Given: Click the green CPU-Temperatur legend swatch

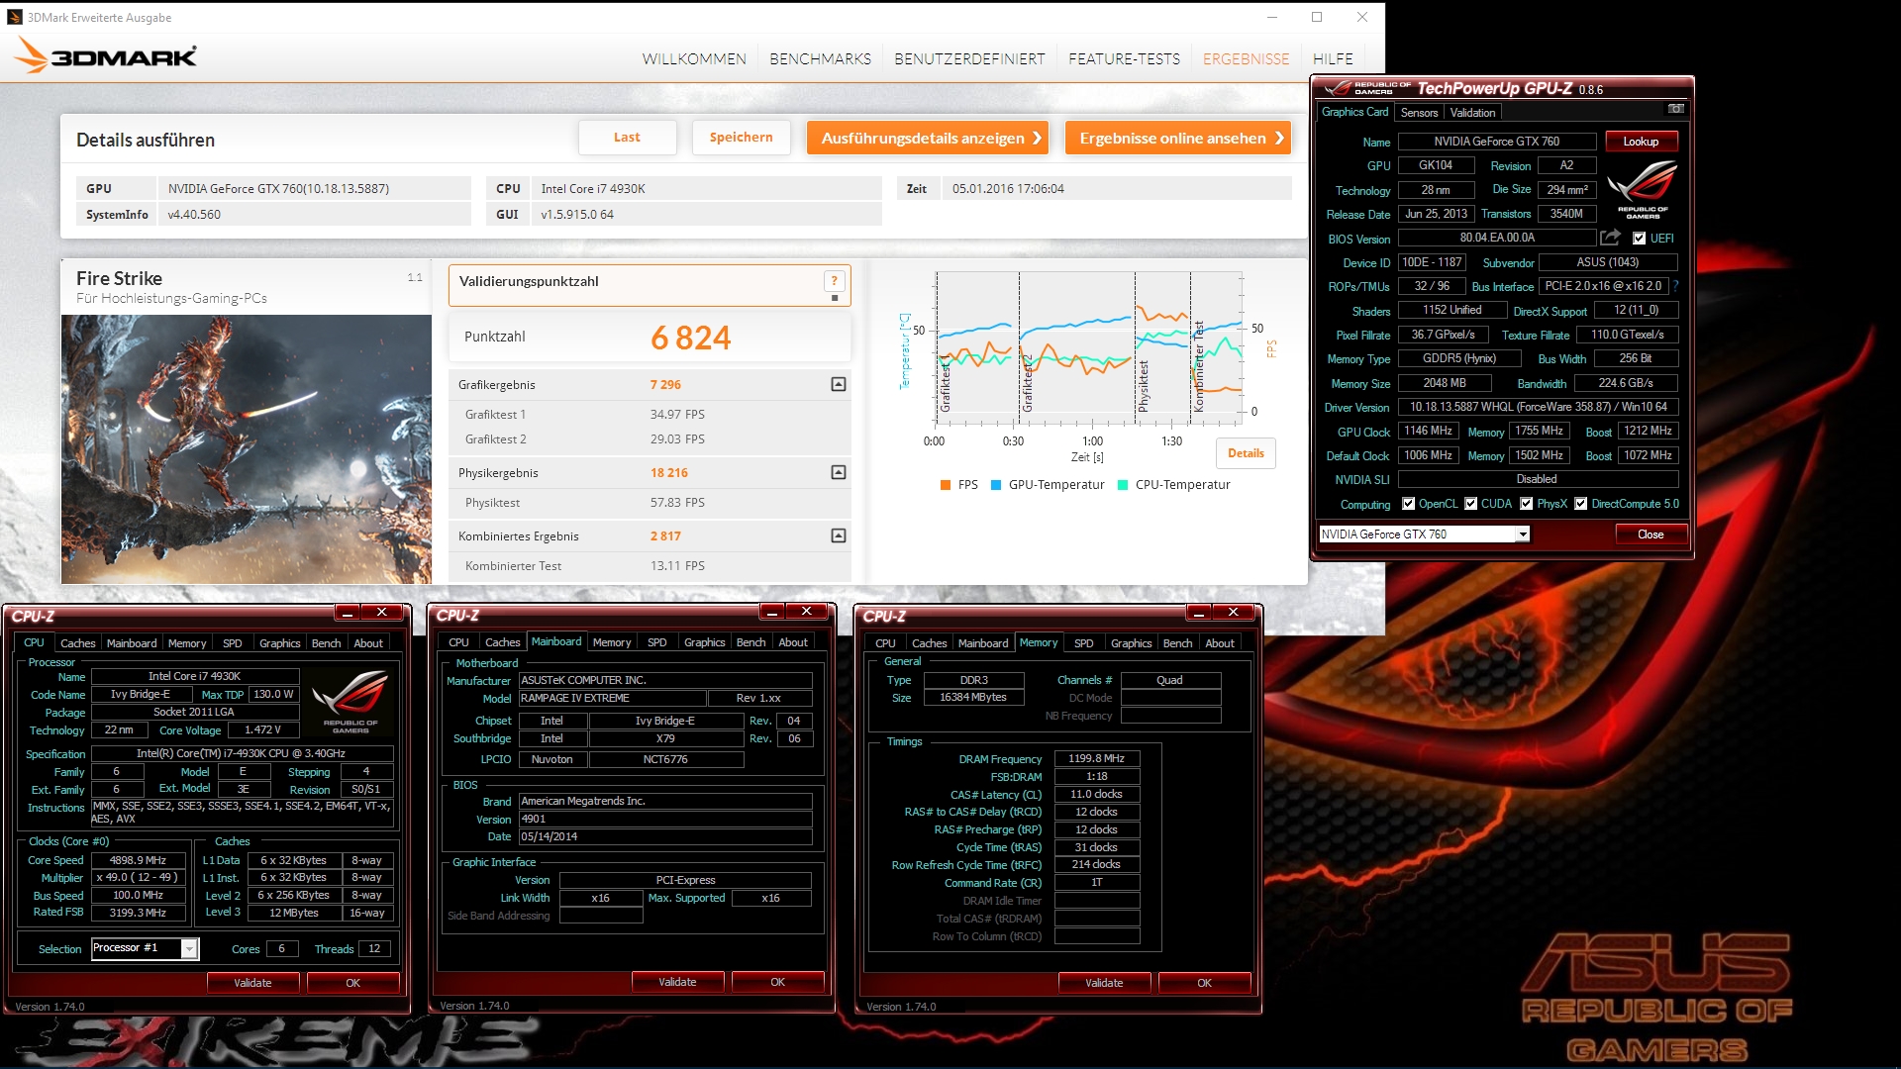Looking at the screenshot, I should point(1123,485).
